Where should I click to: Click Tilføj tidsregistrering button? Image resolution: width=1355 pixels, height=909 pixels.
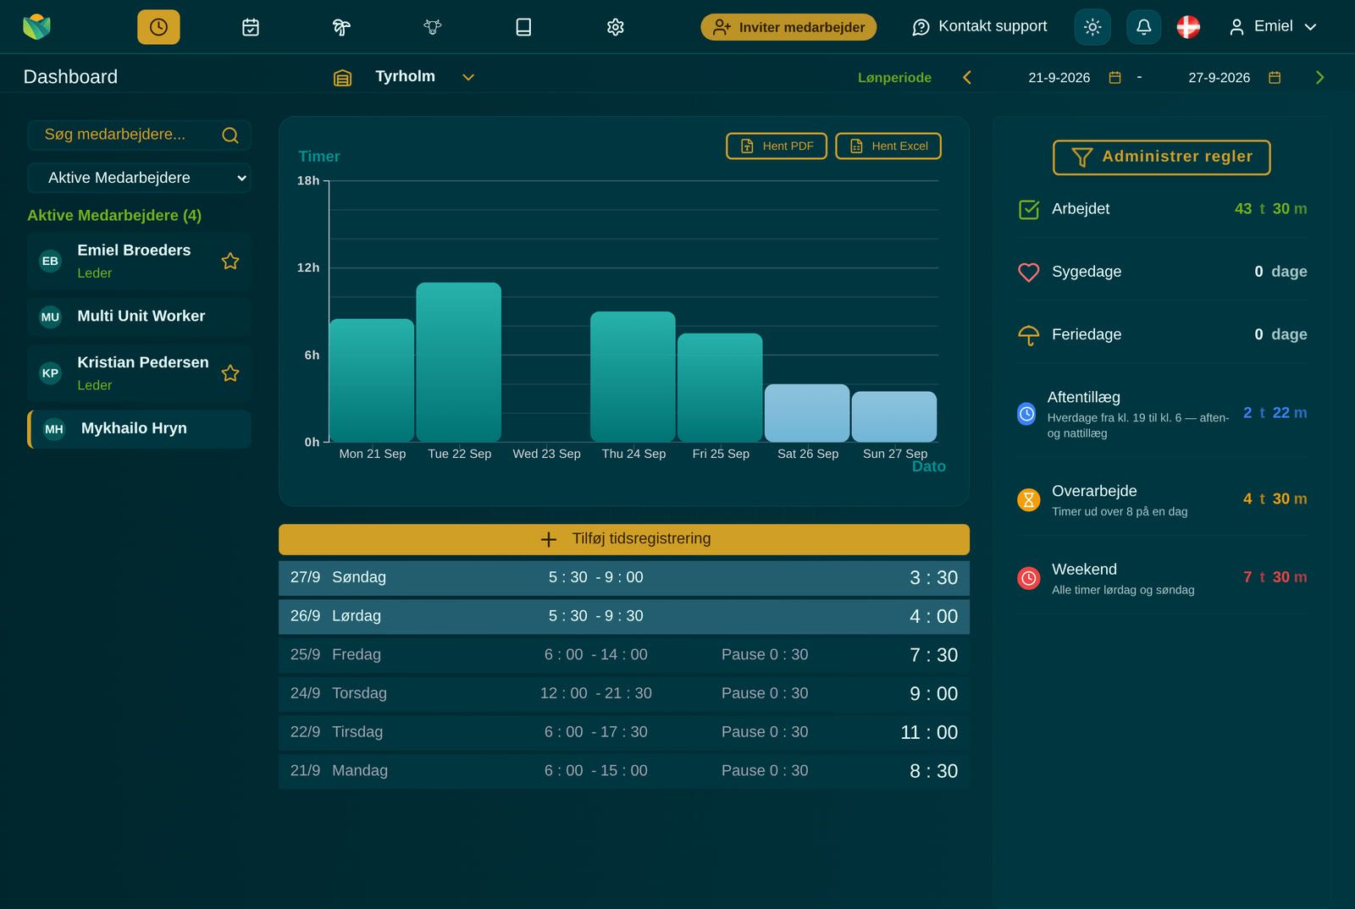pos(624,539)
